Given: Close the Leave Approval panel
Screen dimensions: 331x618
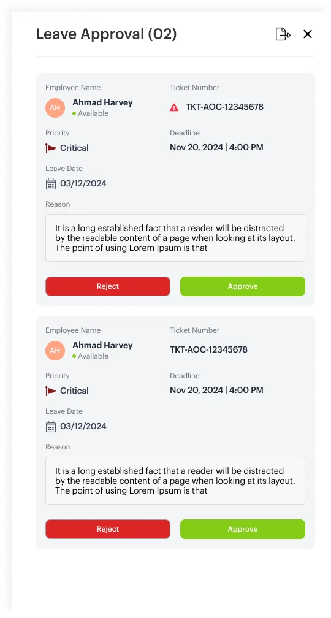Looking at the screenshot, I should (x=308, y=34).
